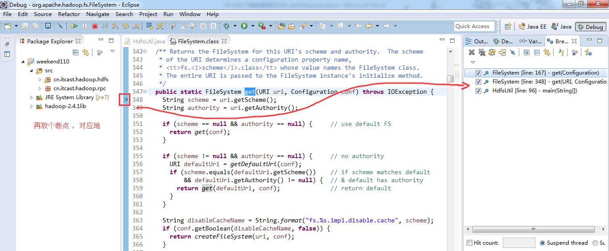
Task: Click the Debug perspective button
Action: point(590,27)
